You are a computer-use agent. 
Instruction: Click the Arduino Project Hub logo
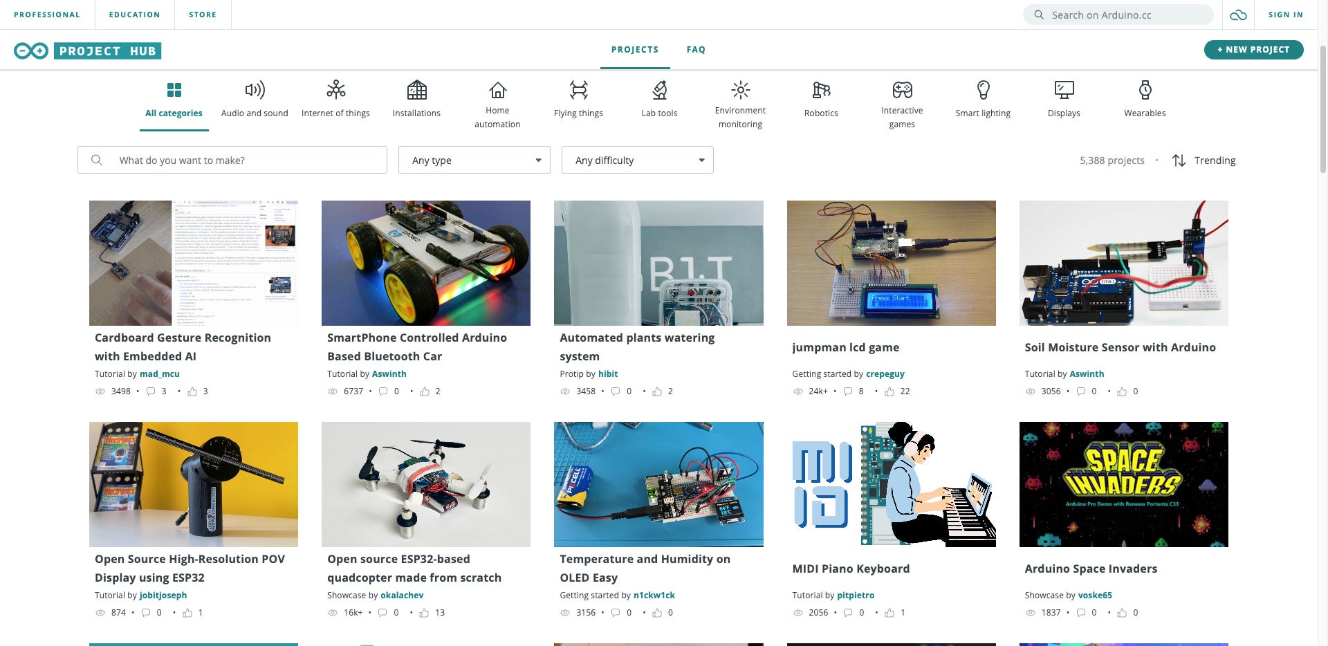[88, 50]
